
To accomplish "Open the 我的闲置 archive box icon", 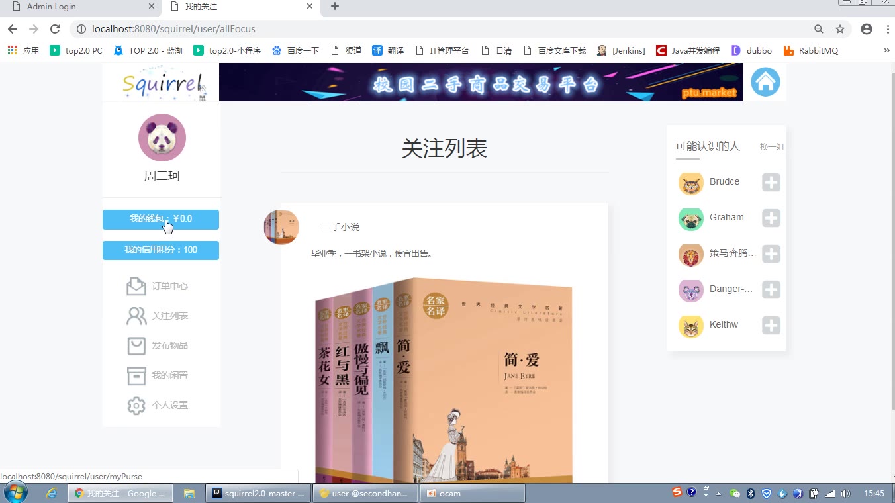I will [x=136, y=375].
